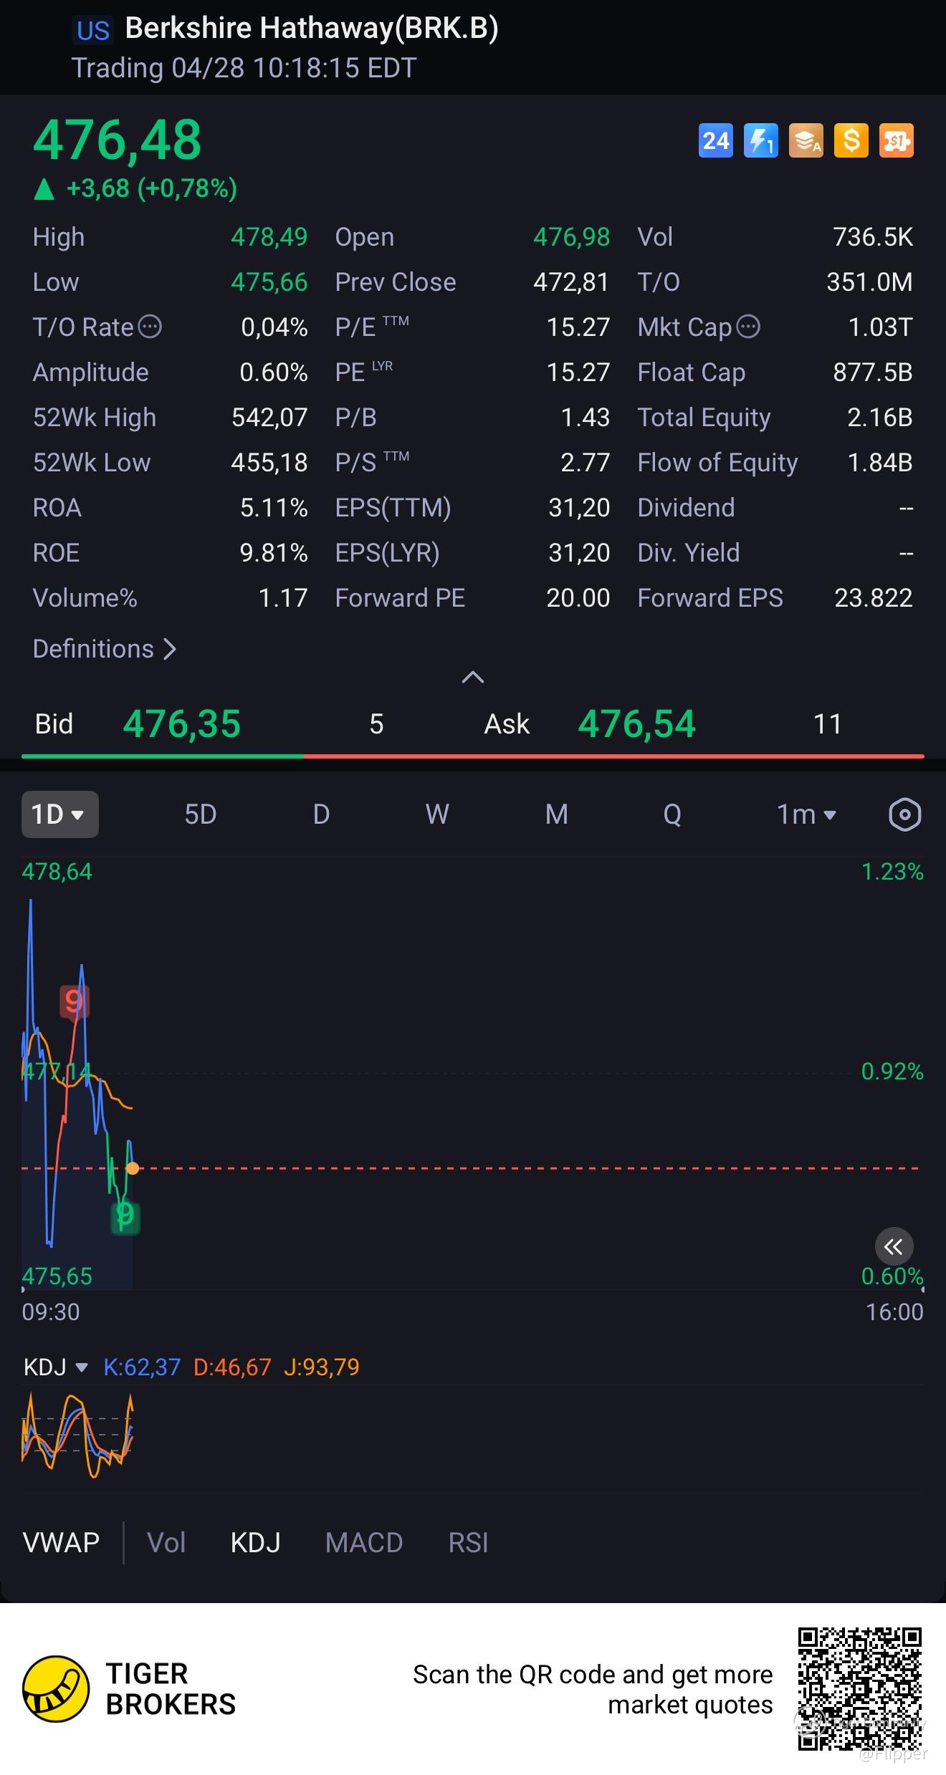Tap the yellow dollar sign badge
The image size is (946, 1775).
[851, 140]
